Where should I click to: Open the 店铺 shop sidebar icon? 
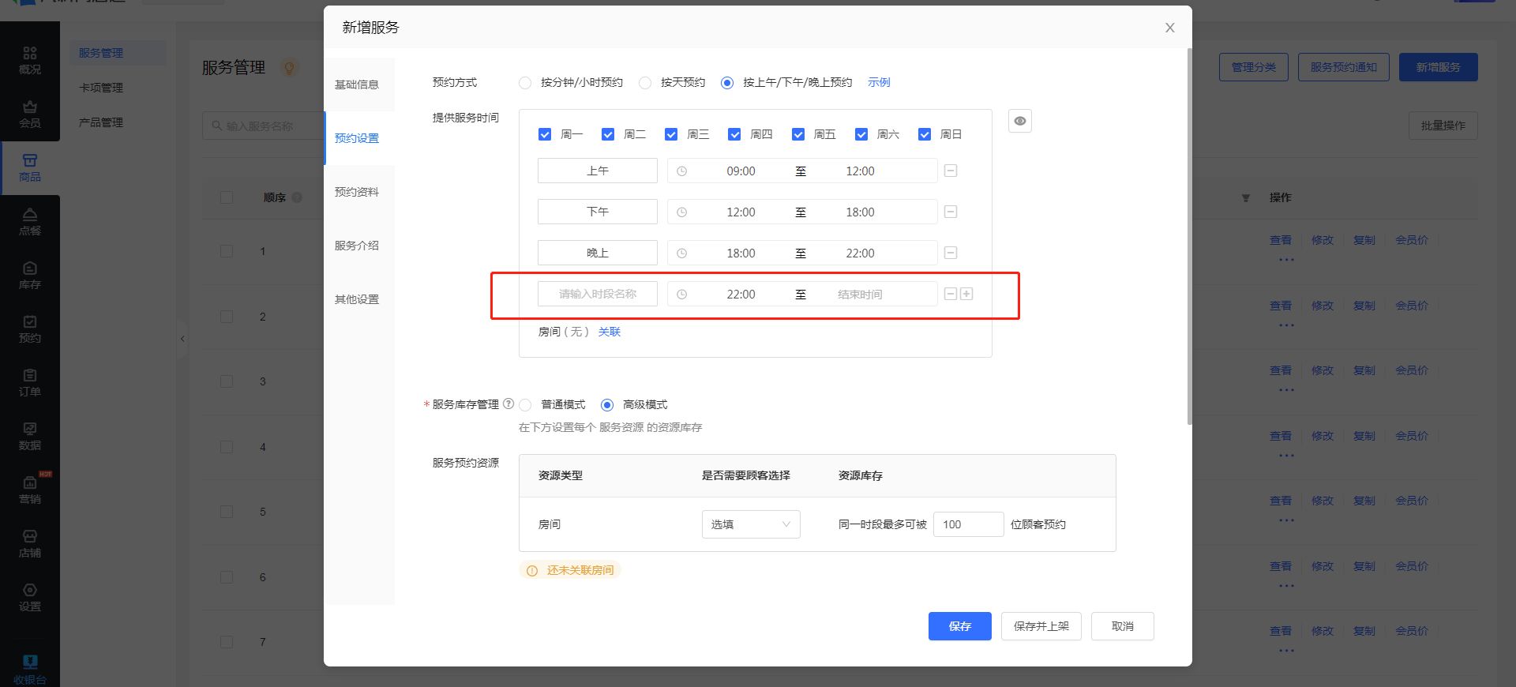(x=30, y=543)
